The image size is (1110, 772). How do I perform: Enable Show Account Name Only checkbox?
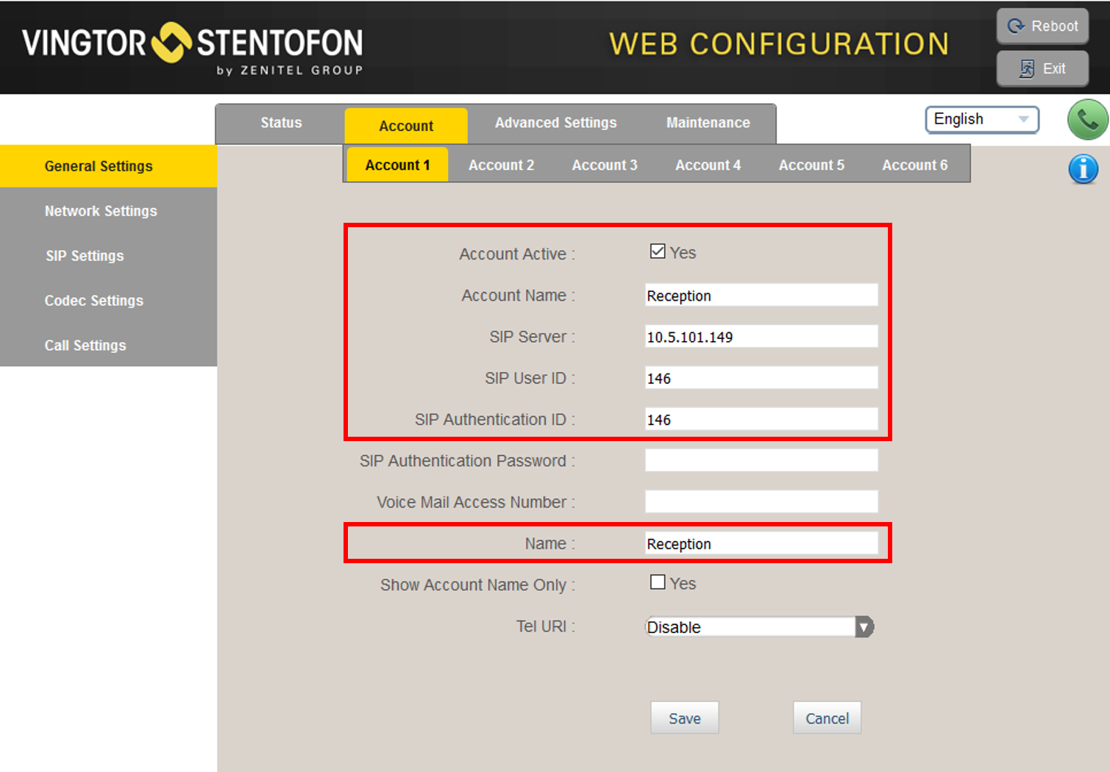tap(658, 582)
